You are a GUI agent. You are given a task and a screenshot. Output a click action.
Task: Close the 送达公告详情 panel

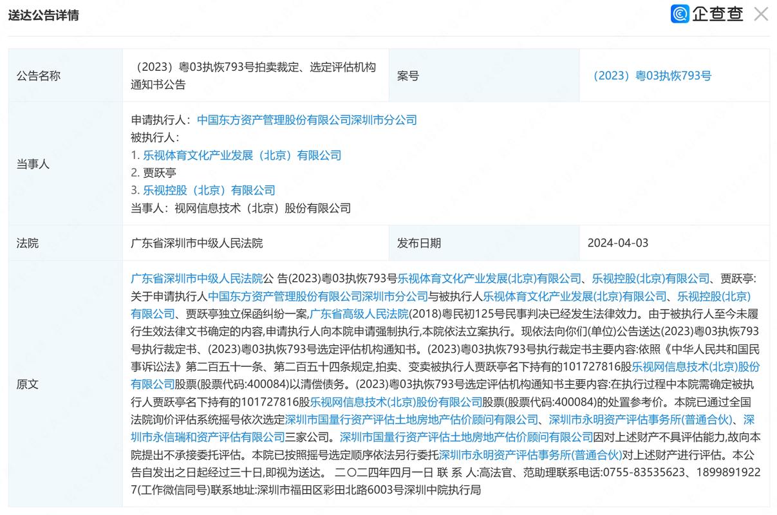(x=761, y=14)
